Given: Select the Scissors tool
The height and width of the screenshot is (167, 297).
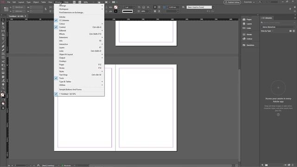Looking at the screenshot, I should pos(3,62).
